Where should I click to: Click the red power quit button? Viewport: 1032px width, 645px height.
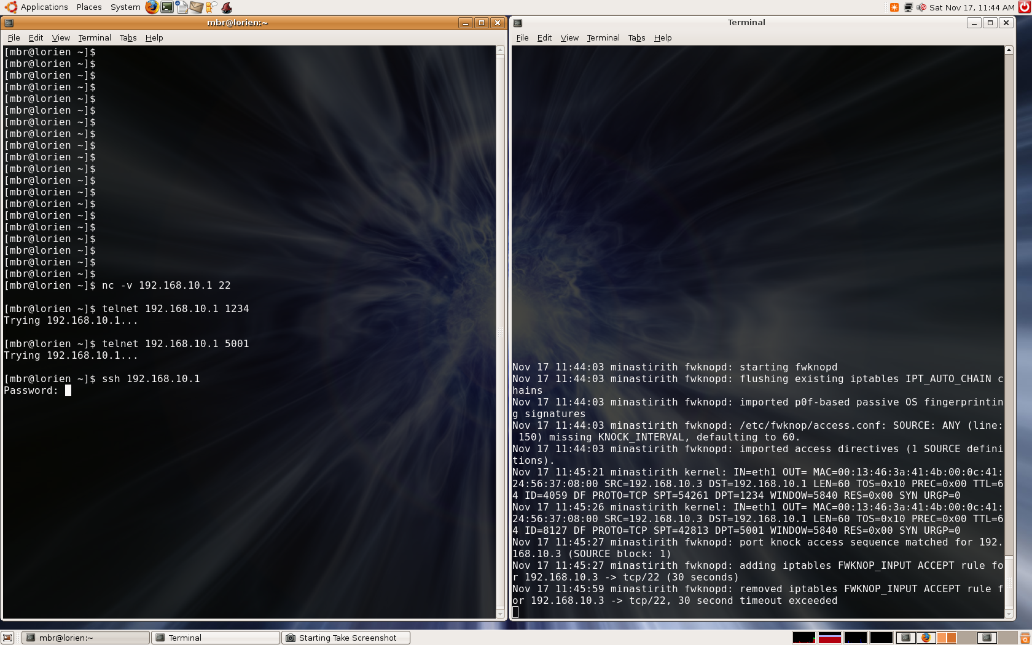[1024, 7]
